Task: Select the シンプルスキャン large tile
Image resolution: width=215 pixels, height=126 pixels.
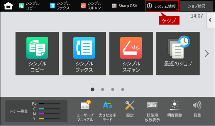Action: (131, 54)
